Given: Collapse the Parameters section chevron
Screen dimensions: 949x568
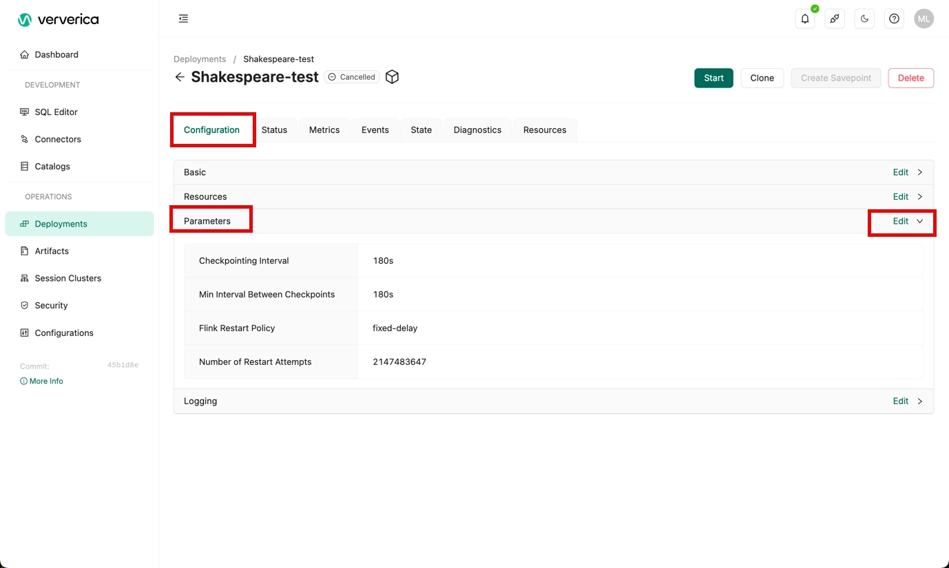Looking at the screenshot, I should pyautogui.click(x=920, y=221).
